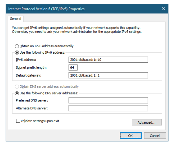
Task: Click the 'Default gateway:' text label
Action: [x=29, y=75]
